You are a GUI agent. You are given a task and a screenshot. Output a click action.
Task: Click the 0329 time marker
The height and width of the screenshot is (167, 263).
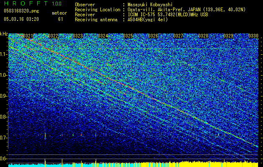click(228, 36)
